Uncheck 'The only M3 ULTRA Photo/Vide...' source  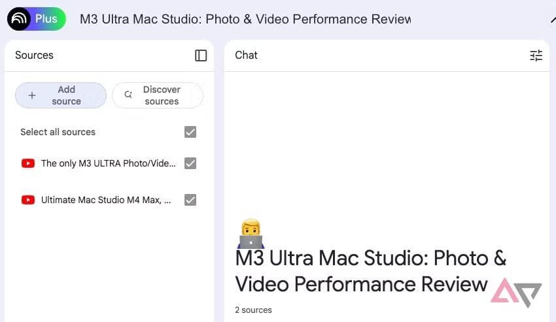click(x=190, y=163)
